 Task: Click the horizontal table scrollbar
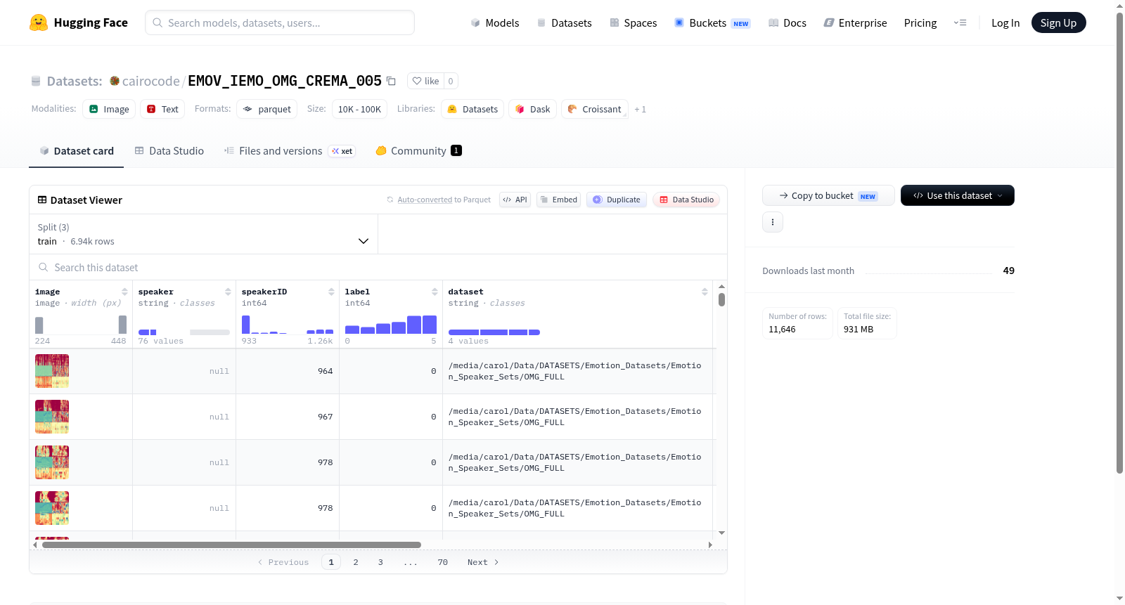coord(231,545)
